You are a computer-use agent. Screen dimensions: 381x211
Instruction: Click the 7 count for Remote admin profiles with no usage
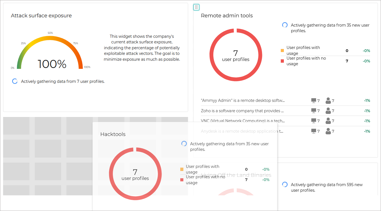click(347, 61)
